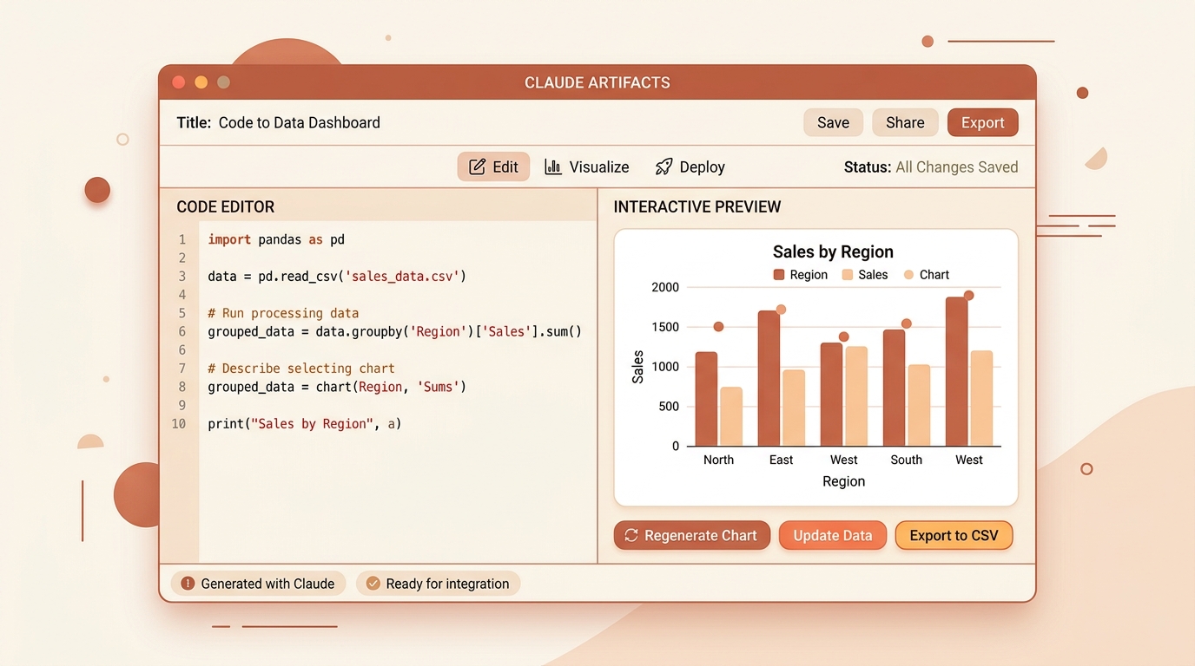Click the checkmark icon beside Ready for integration
Screen dimensions: 1195x666
click(373, 584)
